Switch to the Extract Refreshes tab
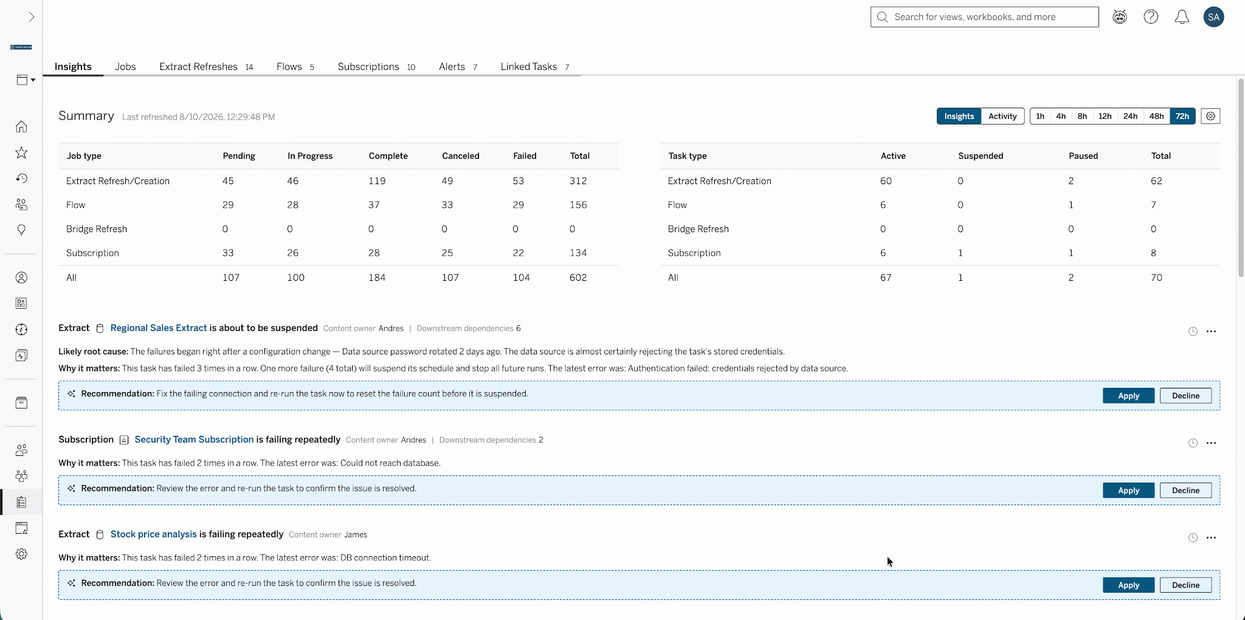This screenshot has height=620, width=1245. (x=206, y=67)
